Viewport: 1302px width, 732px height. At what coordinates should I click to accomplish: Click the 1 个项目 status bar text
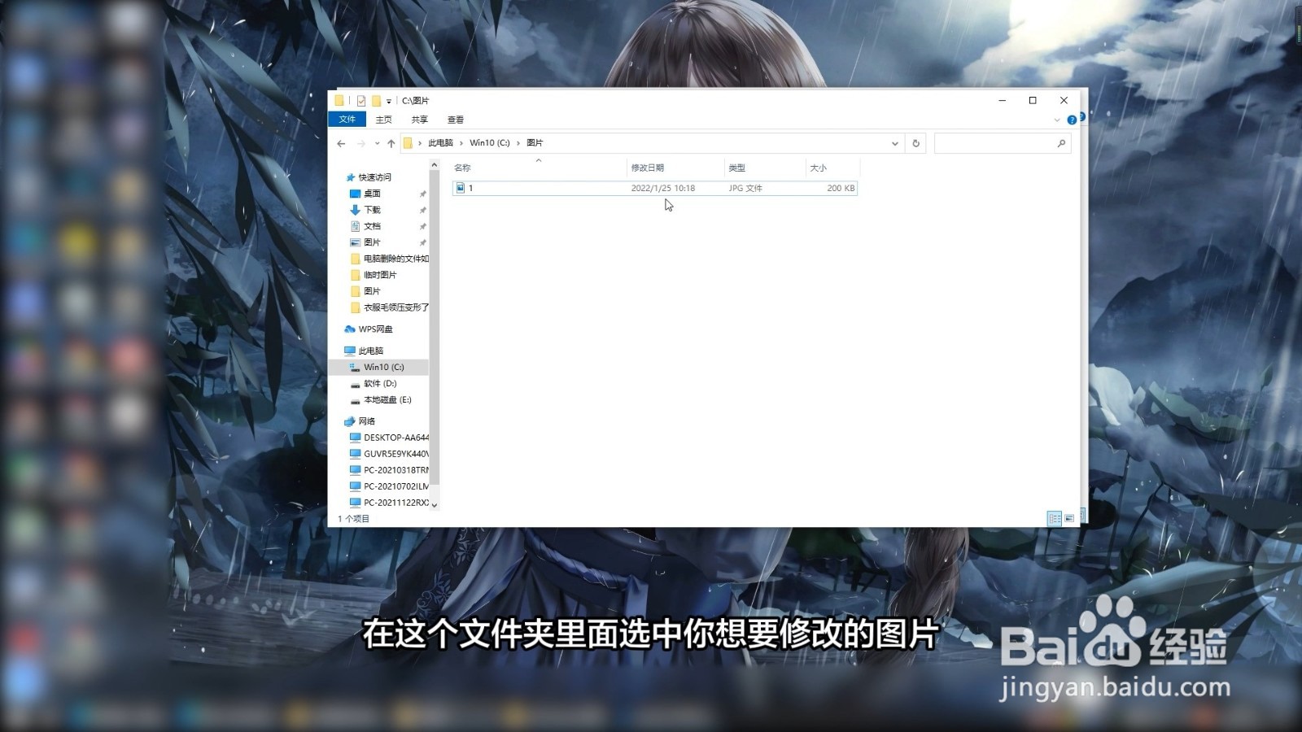[x=354, y=519]
